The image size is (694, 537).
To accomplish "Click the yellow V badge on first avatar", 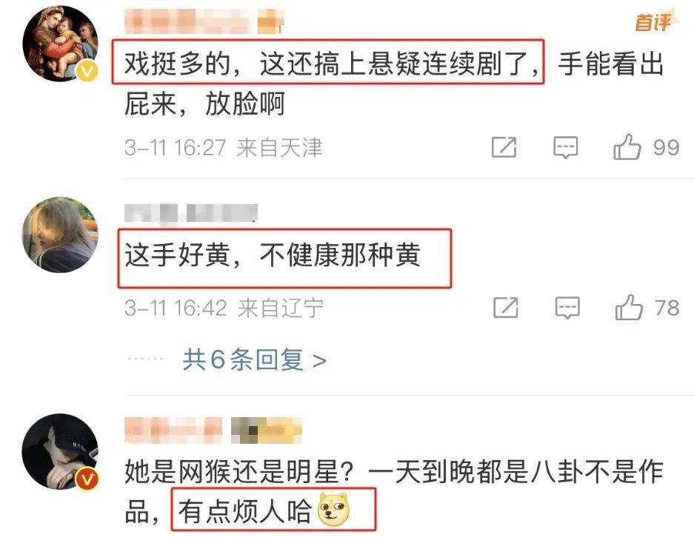I will [87, 70].
